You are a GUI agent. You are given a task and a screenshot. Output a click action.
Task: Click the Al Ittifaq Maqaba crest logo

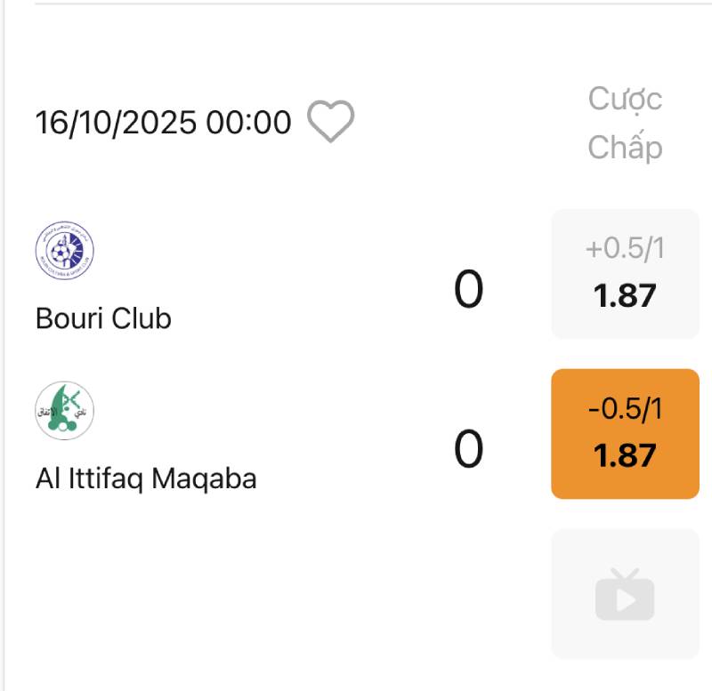point(65,411)
